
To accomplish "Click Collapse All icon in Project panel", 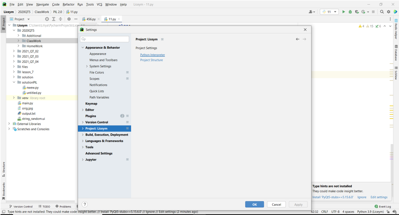I will pos(61,19).
